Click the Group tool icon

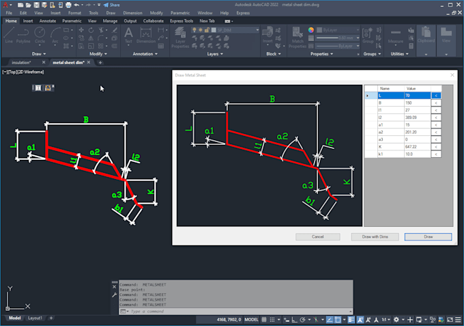coord(368,35)
